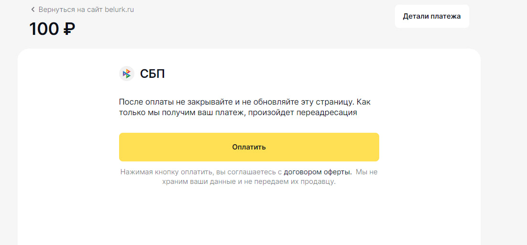Click the "Мы не" text after offer link
This screenshot has width=527, height=245.
click(x=367, y=172)
